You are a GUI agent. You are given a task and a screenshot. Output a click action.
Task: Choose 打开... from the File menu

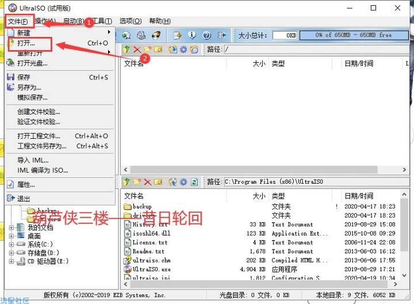point(60,43)
